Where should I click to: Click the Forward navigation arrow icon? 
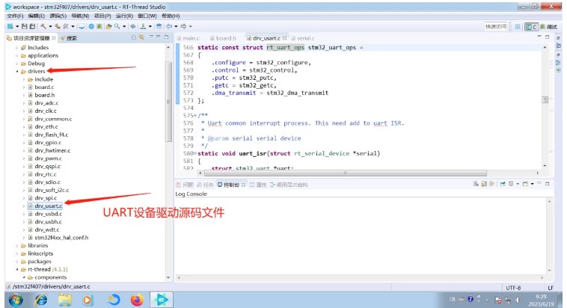183,26
